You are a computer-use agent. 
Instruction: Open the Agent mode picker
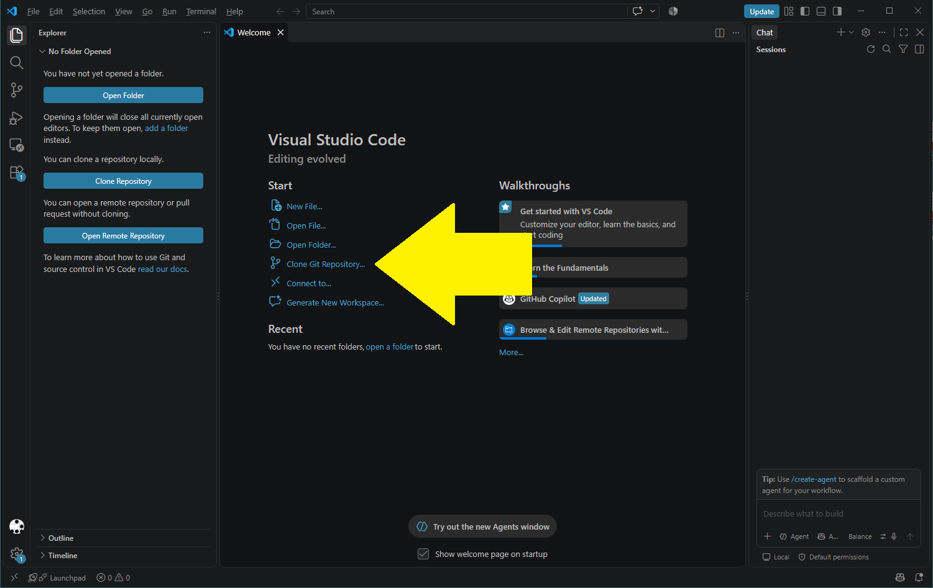point(794,536)
